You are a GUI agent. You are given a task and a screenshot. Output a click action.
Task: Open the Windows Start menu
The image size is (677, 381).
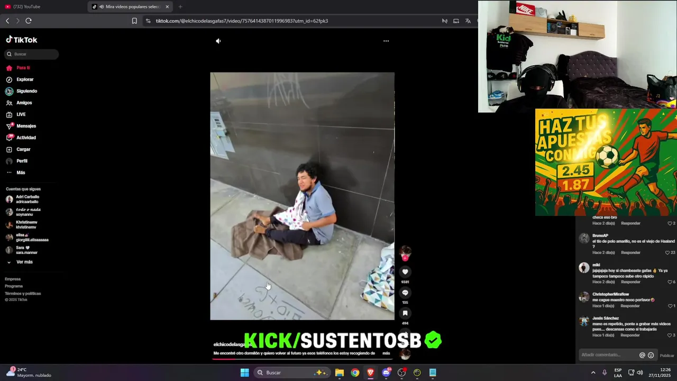click(244, 373)
